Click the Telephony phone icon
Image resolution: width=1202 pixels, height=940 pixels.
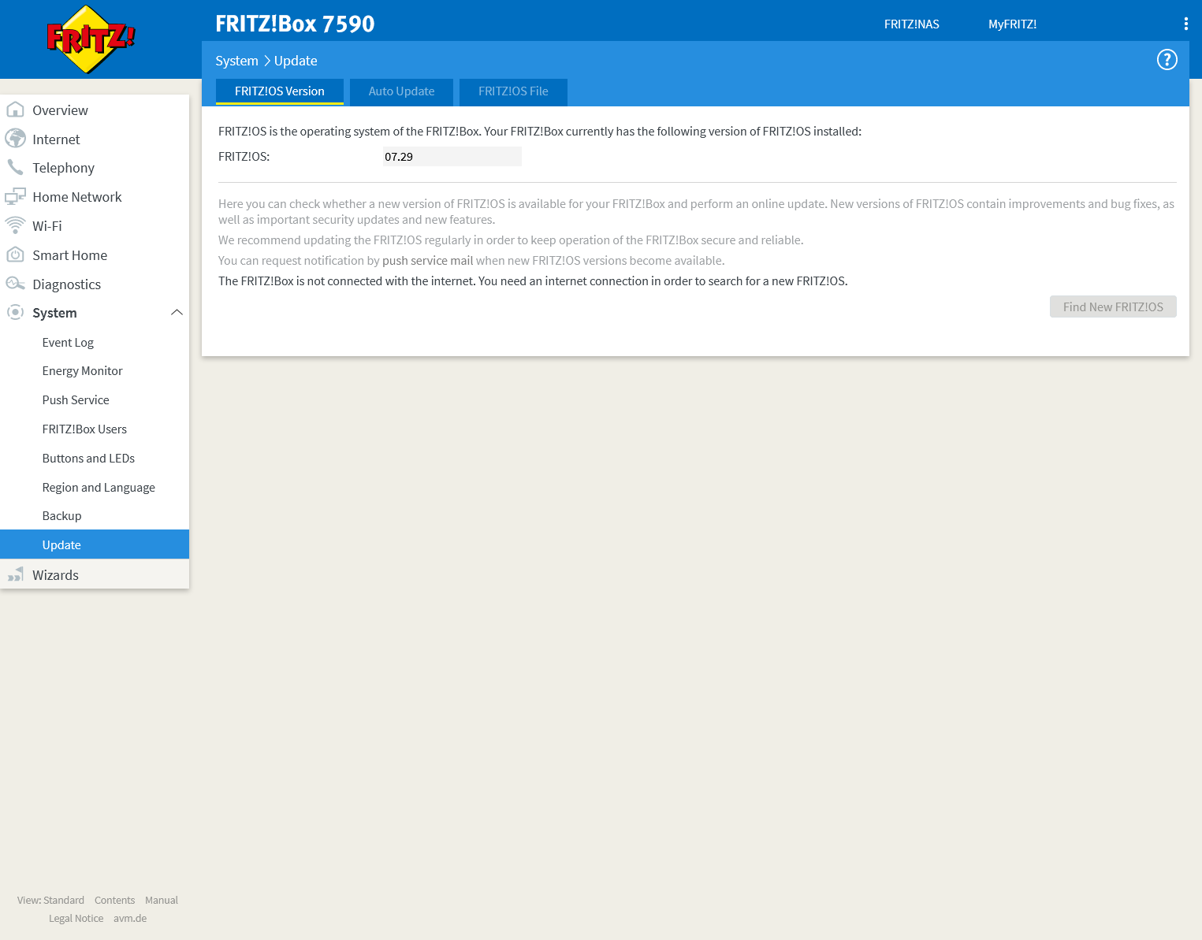point(15,167)
